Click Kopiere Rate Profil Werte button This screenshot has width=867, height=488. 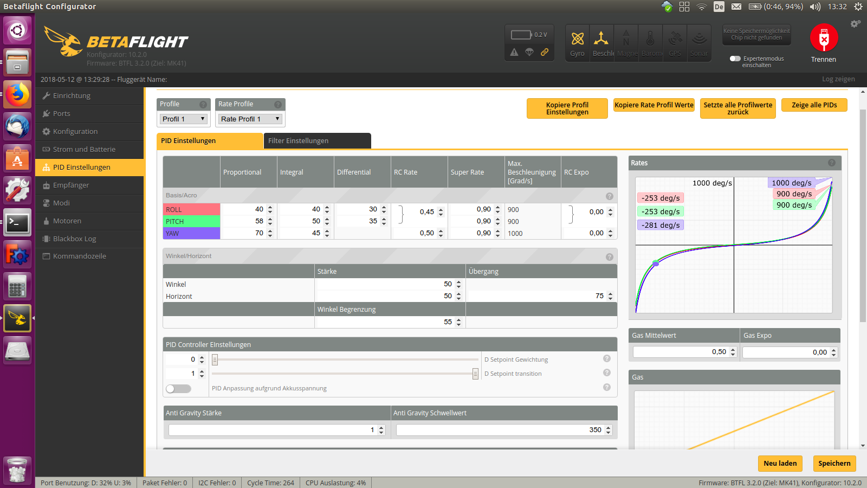(654, 105)
